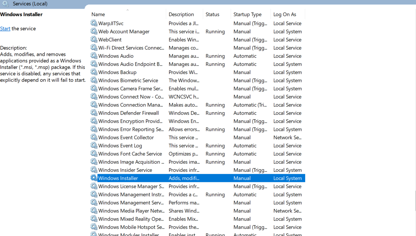Viewport: 416px width, 236px height.
Task: Select the Web Account Manager name
Action: pyautogui.click(x=124, y=32)
